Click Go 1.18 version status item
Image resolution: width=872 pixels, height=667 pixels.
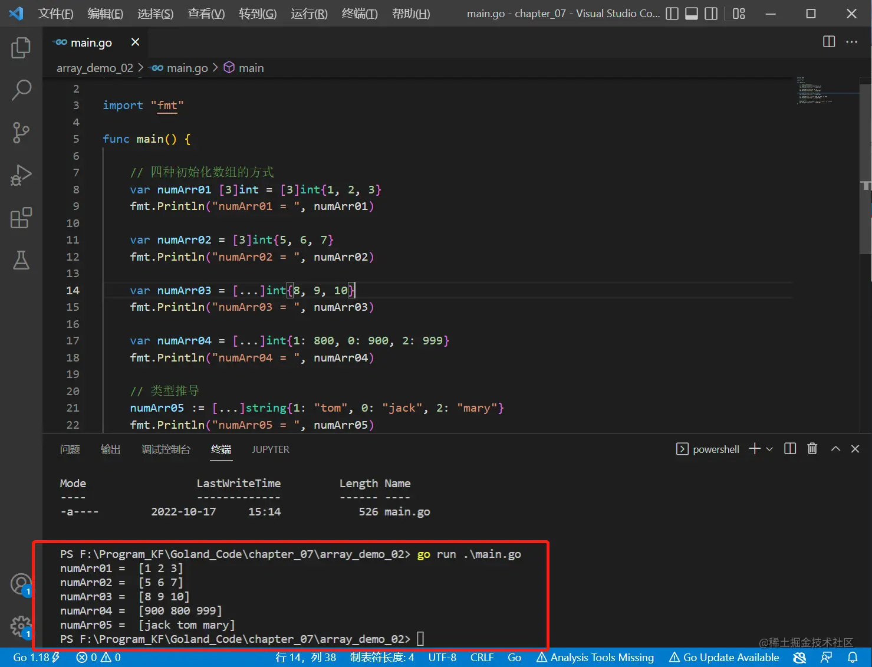click(37, 657)
